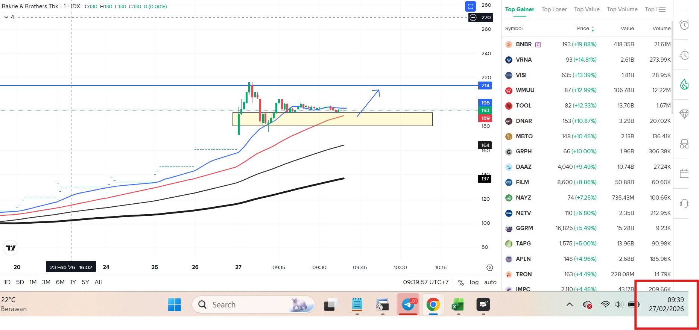Open the alarm clock alerts icon

684,25
